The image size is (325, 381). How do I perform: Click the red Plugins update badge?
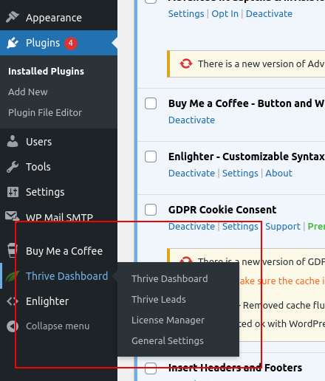71,44
